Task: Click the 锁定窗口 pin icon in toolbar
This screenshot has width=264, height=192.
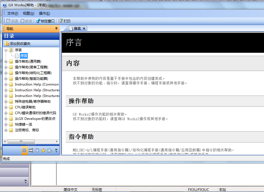Action: [x=38, y=21]
